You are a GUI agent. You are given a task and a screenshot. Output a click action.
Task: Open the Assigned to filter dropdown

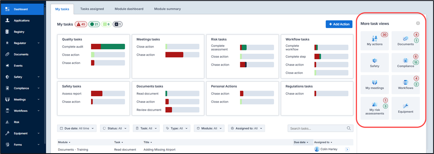click(x=247, y=128)
